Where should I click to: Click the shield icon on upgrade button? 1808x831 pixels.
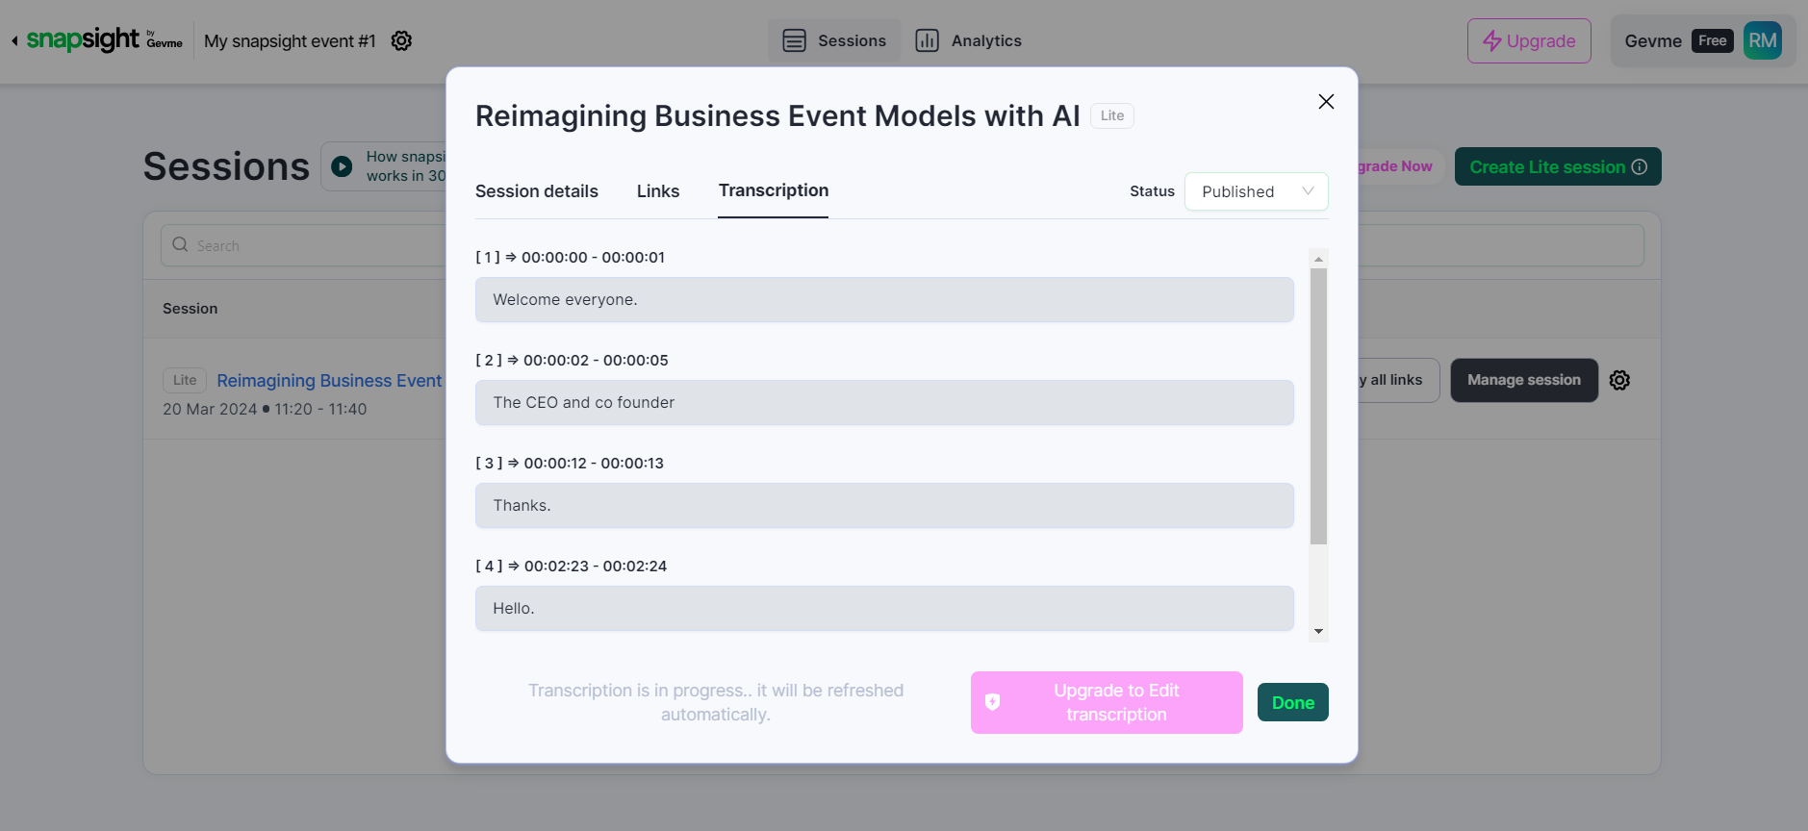(993, 703)
